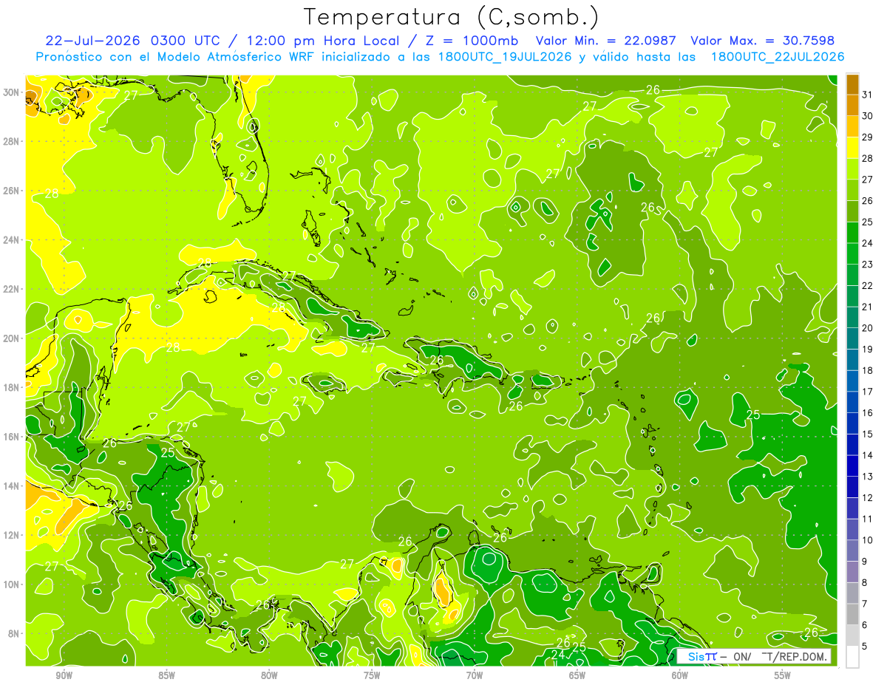Click the Sisπ ONAMET/REP.DOM. logo

point(753,656)
